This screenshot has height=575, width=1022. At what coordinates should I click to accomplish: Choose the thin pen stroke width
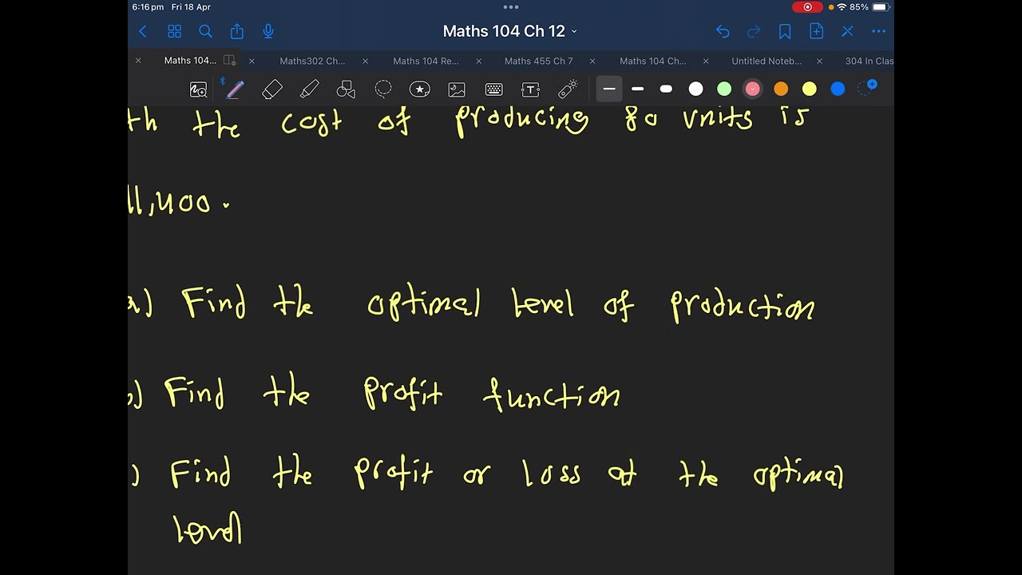tap(609, 89)
